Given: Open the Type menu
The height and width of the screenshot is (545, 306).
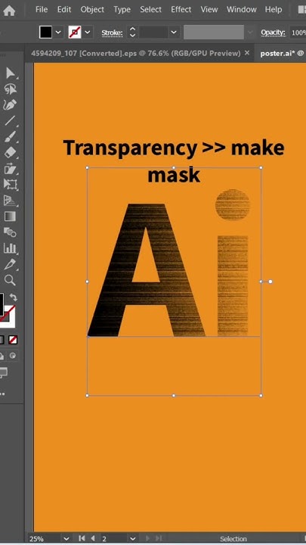Looking at the screenshot, I should (122, 10).
